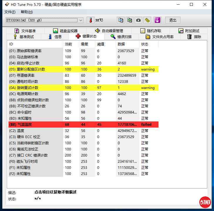The image size is (214, 211).
Task: Click the purple down-arrow tray icon
Action: [157, 20]
